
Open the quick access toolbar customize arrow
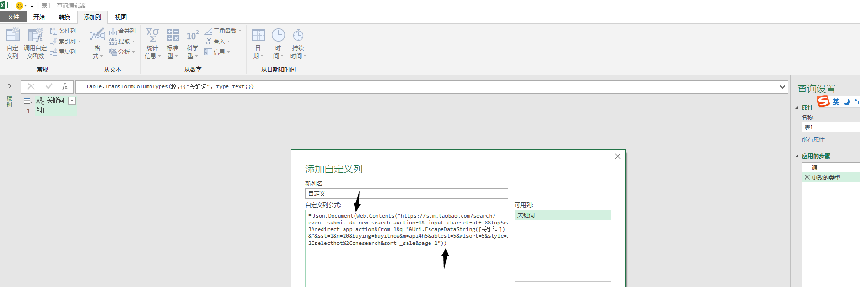pos(32,6)
